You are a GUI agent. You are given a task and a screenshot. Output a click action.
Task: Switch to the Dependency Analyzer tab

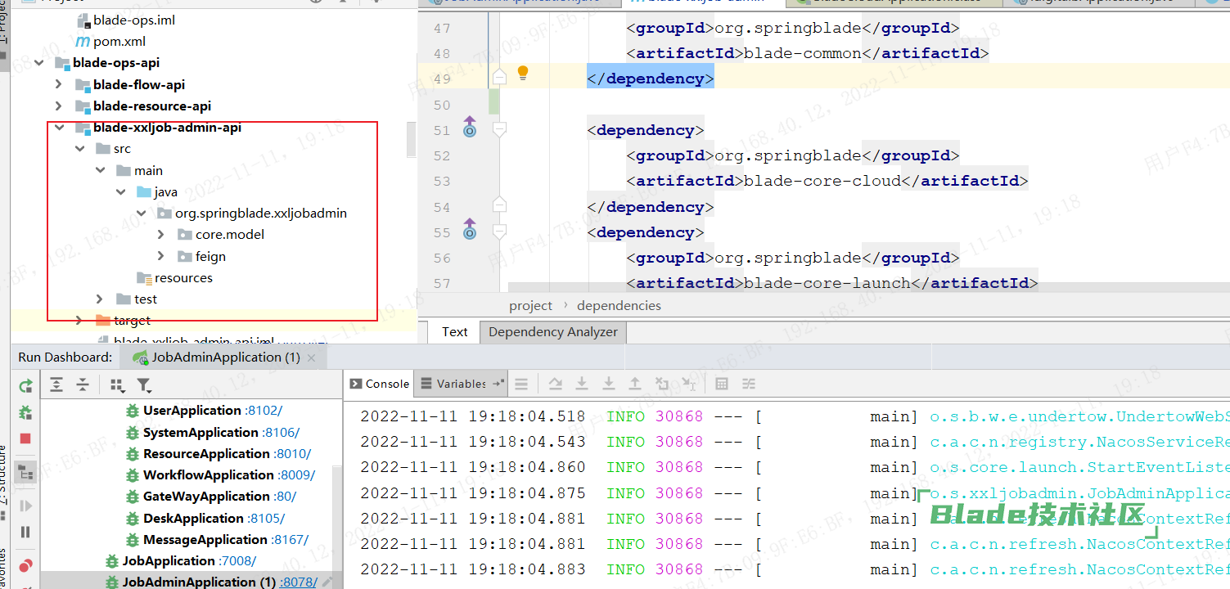pos(553,332)
